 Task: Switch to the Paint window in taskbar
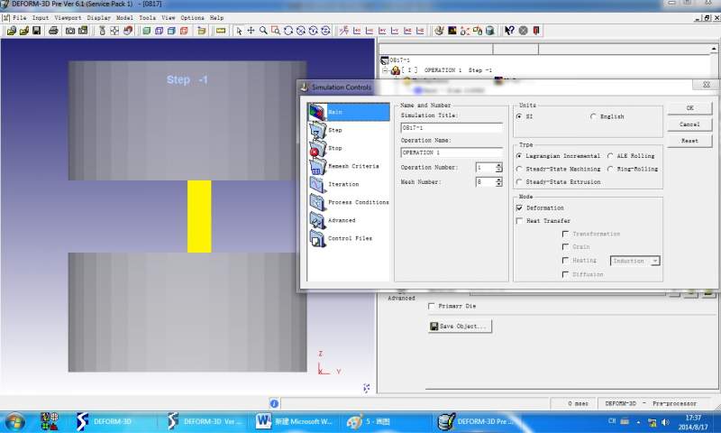click(x=369, y=421)
